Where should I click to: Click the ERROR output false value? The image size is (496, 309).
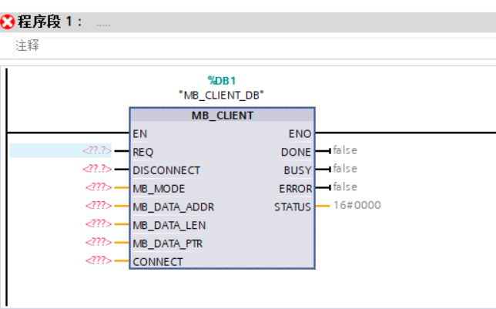click(345, 187)
